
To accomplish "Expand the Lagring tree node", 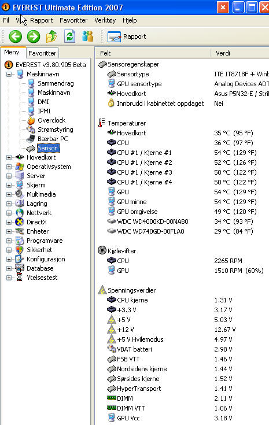I will (x=9, y=204).
